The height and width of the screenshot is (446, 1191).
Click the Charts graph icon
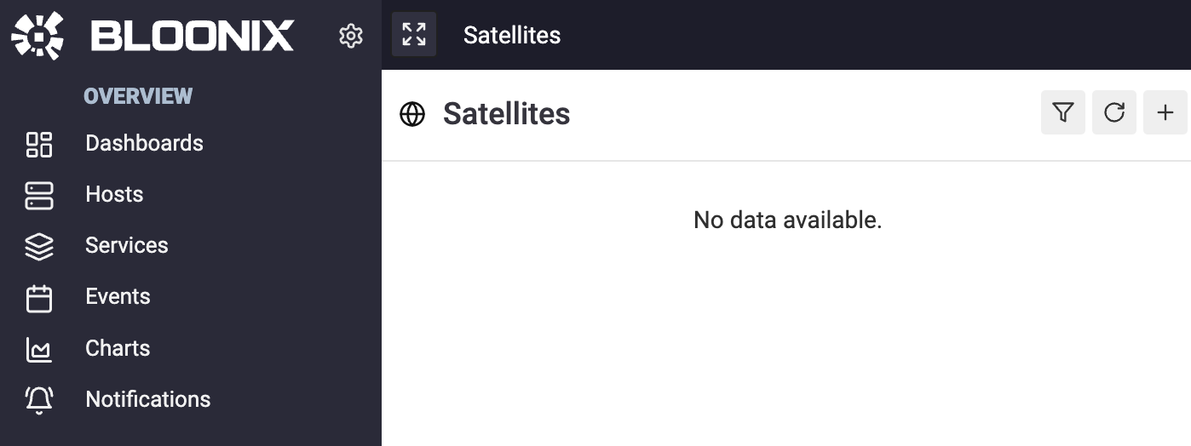pos(39,349)
